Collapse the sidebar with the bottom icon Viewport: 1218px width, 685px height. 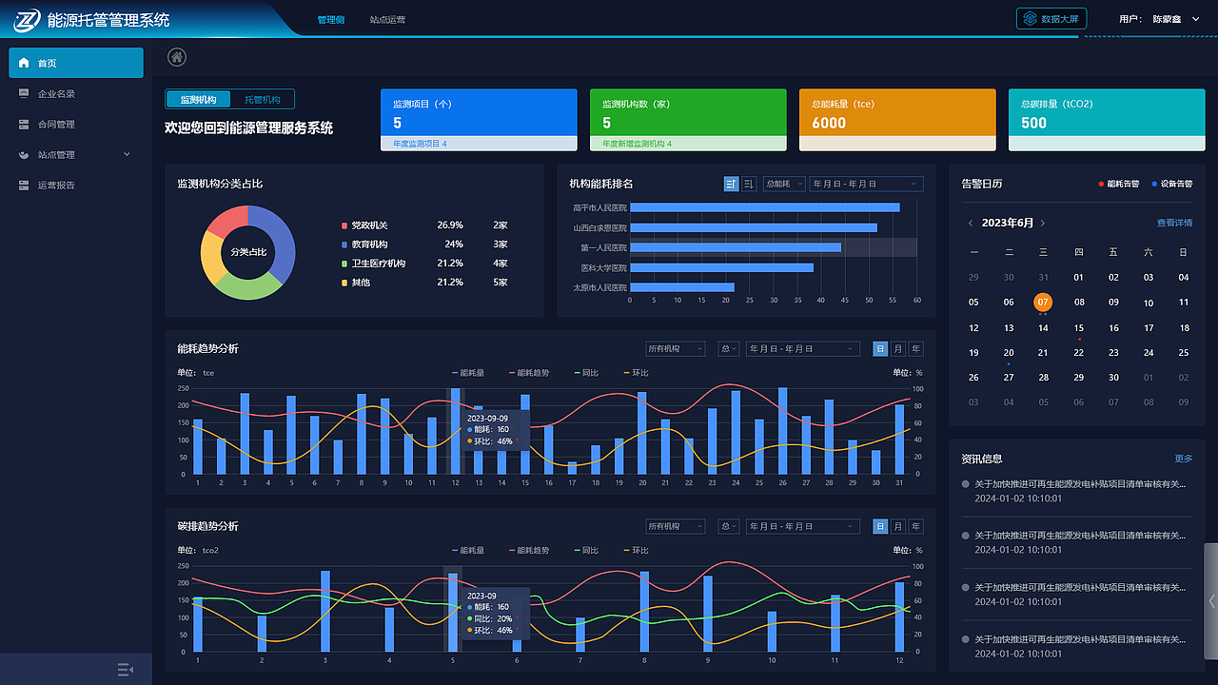click(x=125, y=670)
